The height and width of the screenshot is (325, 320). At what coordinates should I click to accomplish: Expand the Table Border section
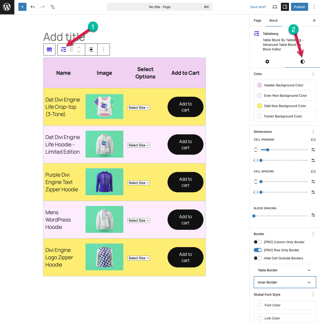click(285, 270)
